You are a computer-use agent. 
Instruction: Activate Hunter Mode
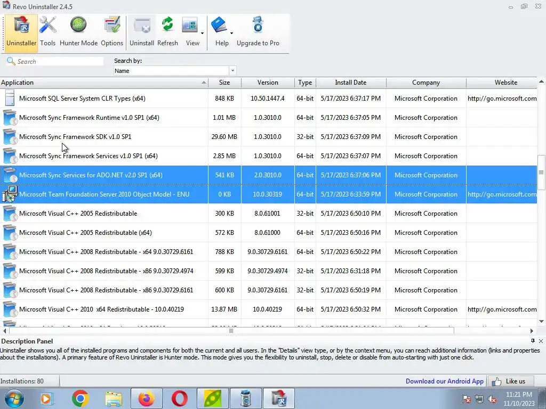click(79, 32)
